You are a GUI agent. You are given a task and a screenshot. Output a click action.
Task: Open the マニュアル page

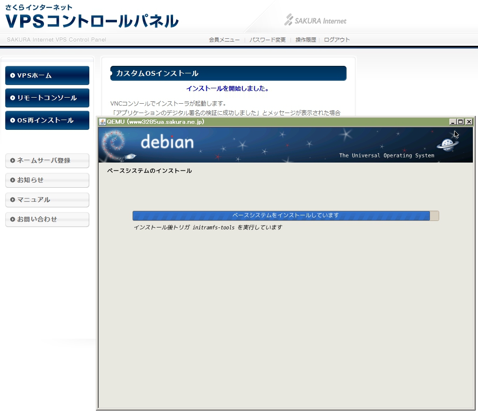pos(47,200)
